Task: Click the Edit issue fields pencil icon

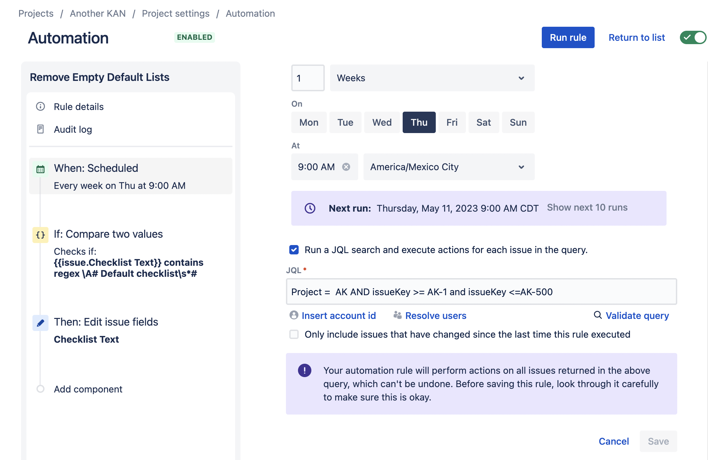Action: [x=40, y=323]
